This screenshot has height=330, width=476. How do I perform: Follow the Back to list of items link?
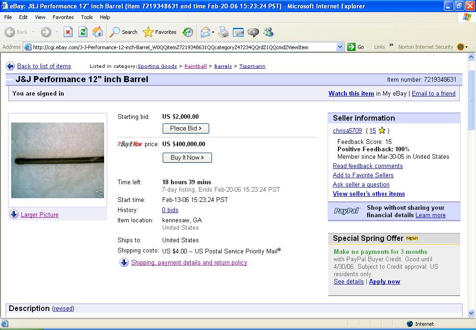(44, 66)
